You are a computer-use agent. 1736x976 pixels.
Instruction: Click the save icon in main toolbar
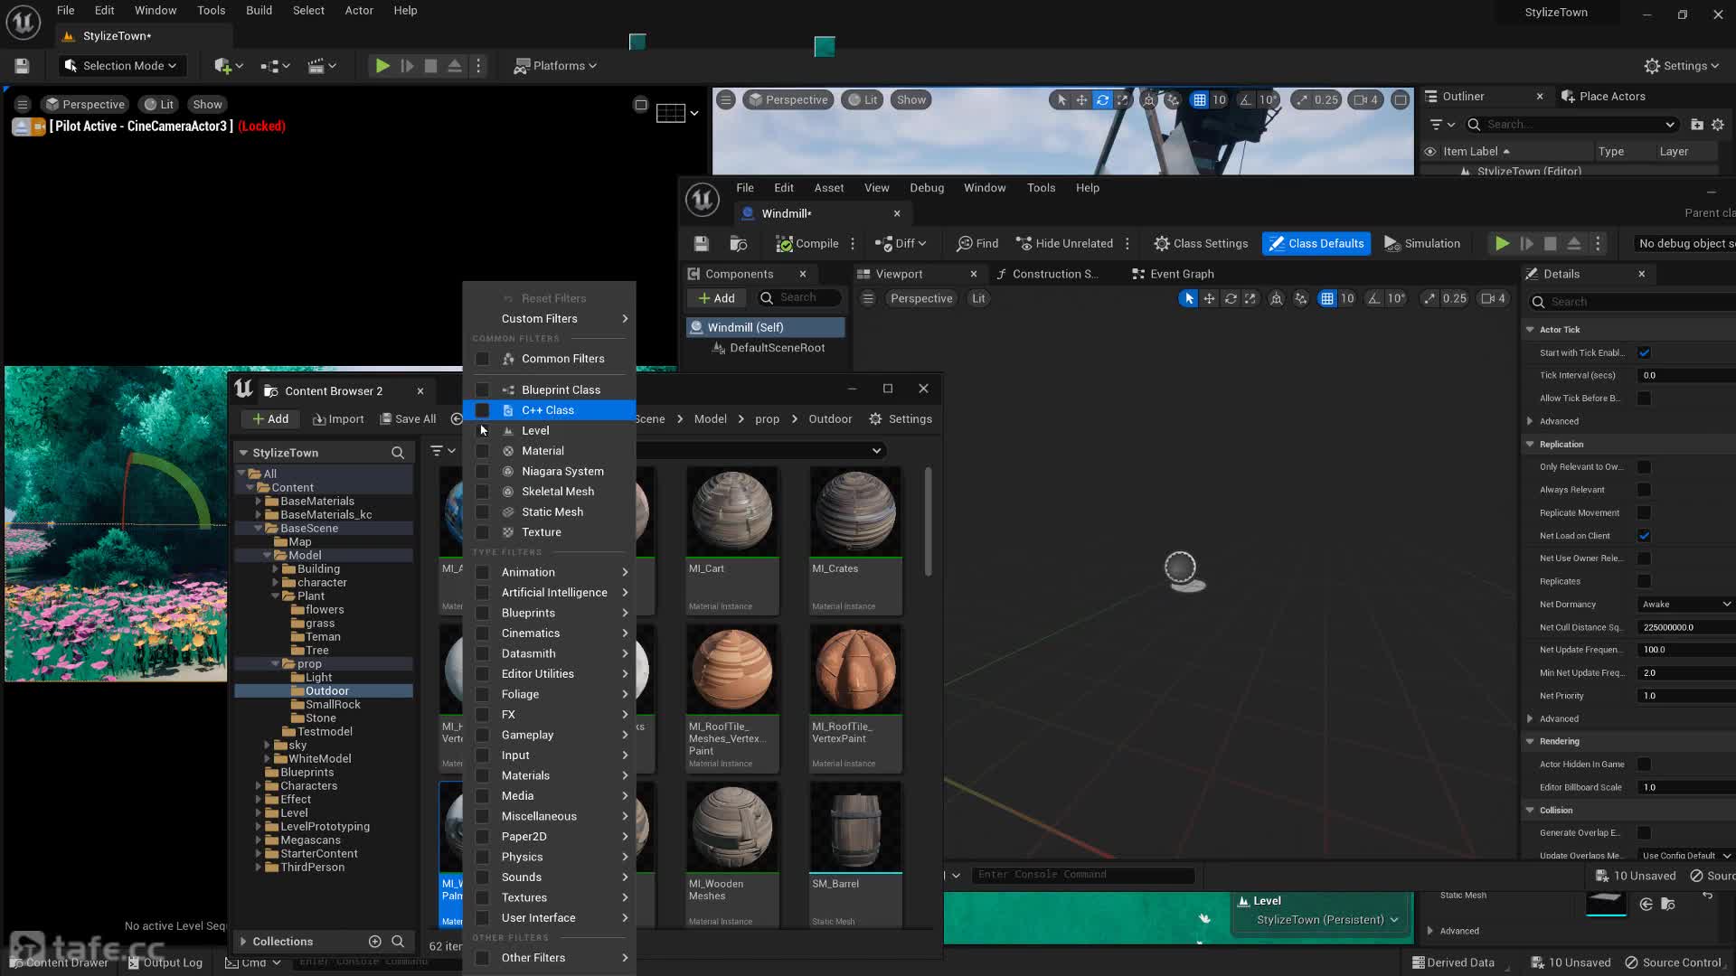(22, 66)
